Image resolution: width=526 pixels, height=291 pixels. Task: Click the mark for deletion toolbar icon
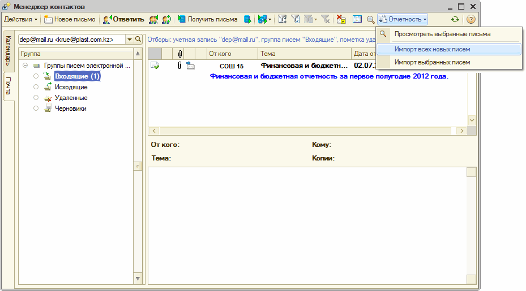tap(341, 19)
